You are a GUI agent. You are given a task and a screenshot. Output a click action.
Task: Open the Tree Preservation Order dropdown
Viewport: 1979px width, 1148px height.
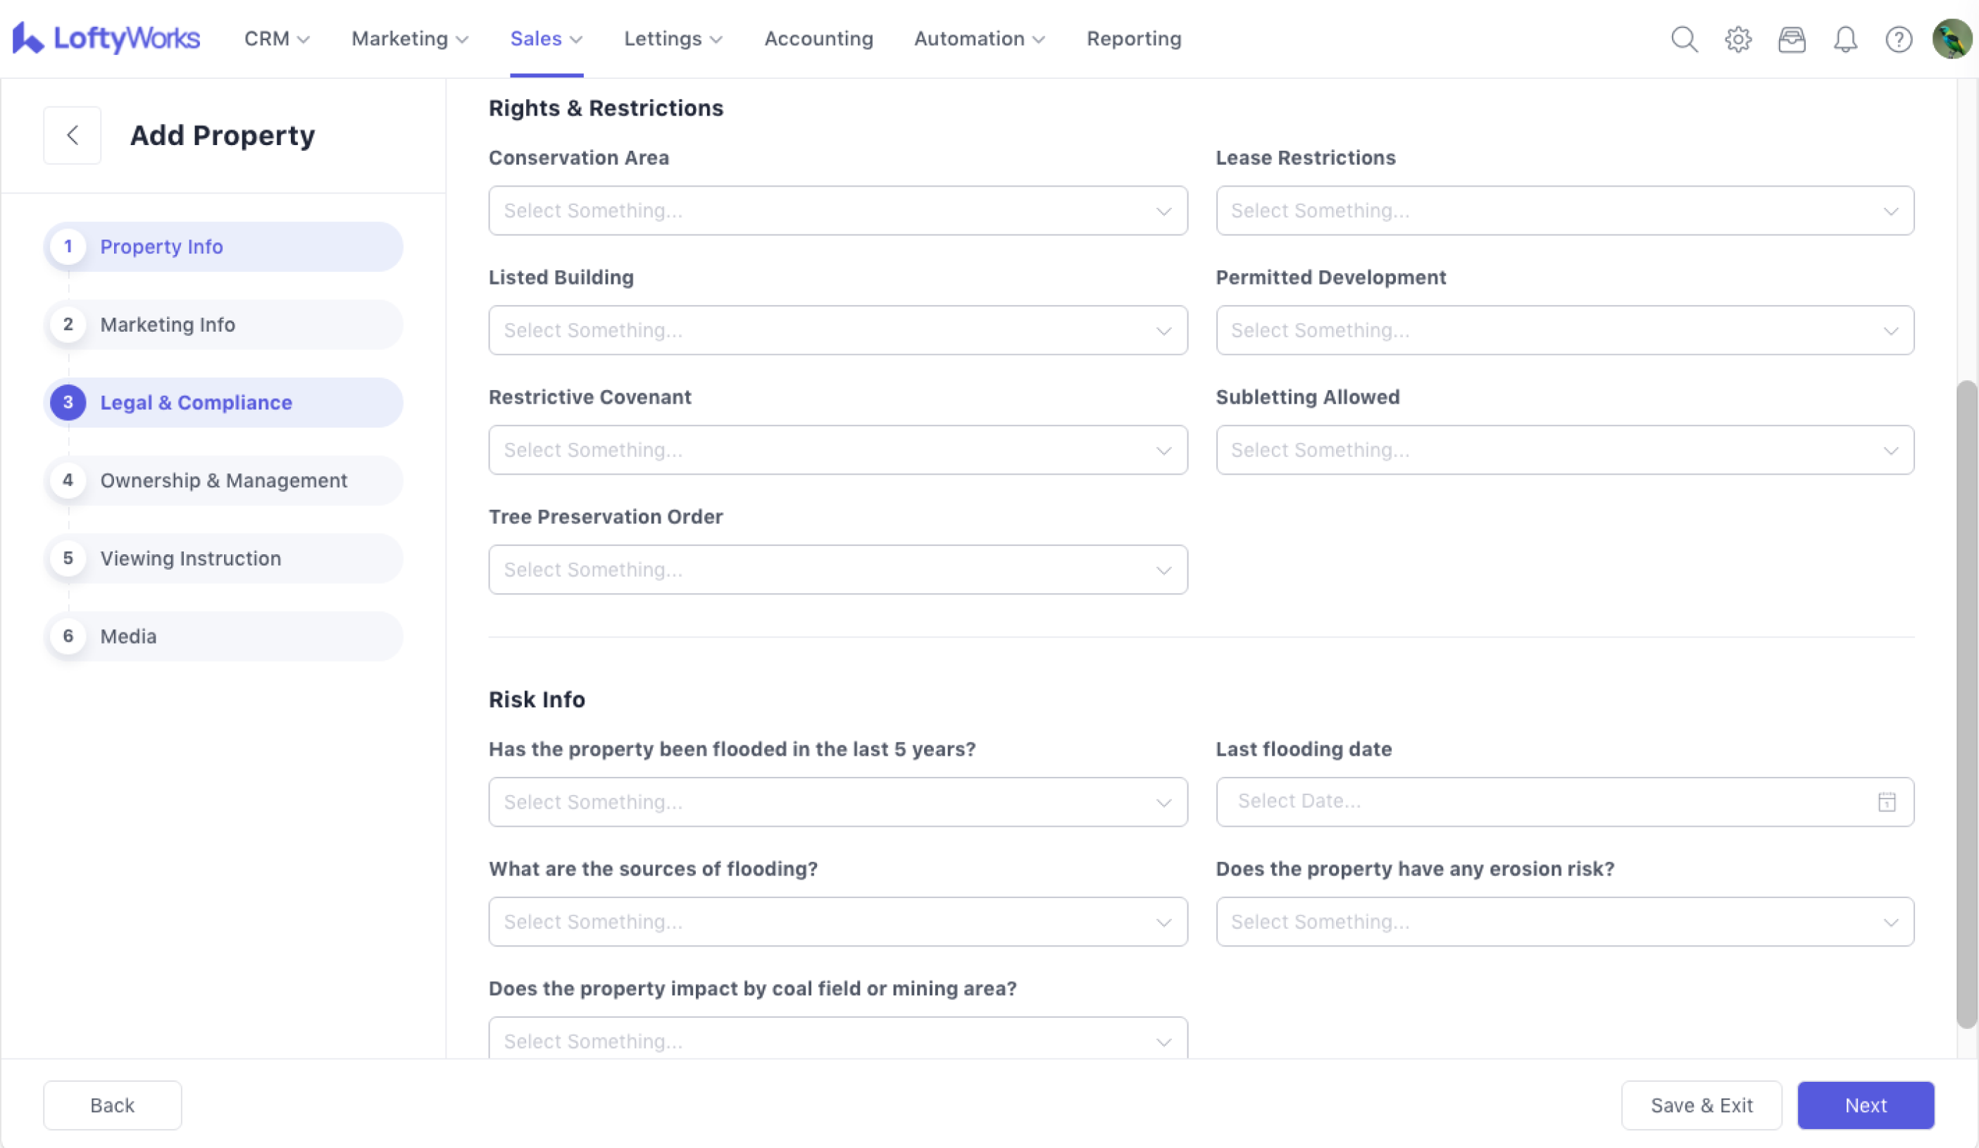[837, 569]
